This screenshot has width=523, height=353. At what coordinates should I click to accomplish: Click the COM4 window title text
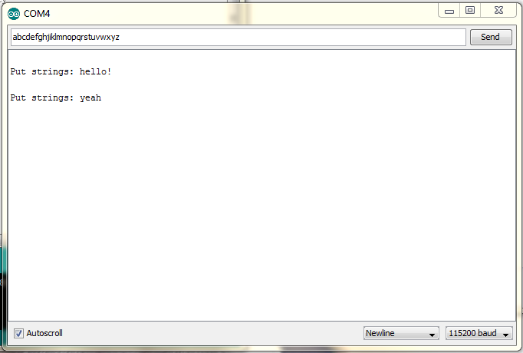click(x=37, y=14)
